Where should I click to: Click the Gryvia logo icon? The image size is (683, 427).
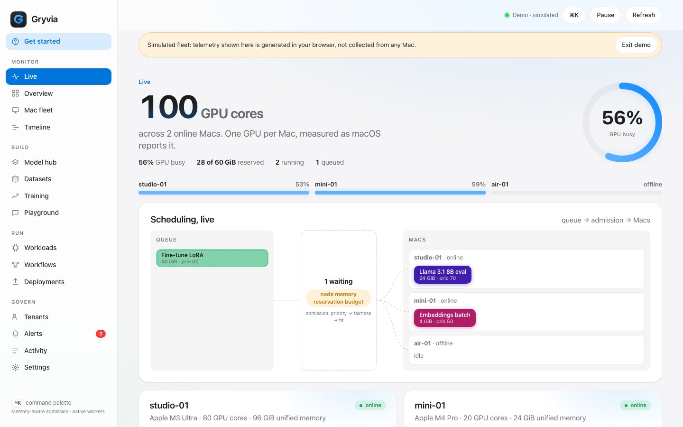pyautogui.click(x=18, y=19)
